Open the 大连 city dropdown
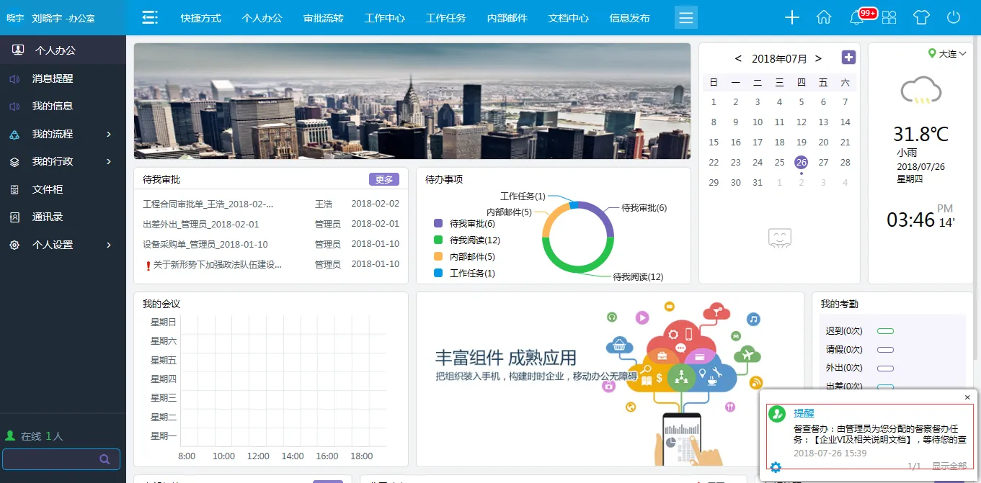This screenshot has height=483, width=981. (x=948, y=53)
